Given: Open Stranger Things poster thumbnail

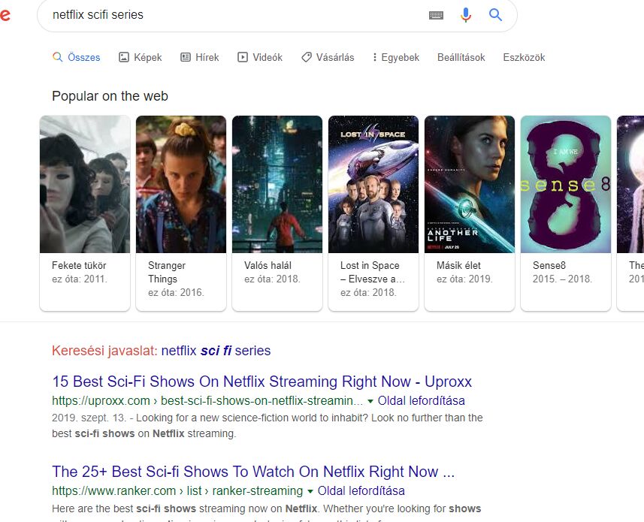Looking at the screenshot, I should pyautogui.click(x=181, y=184).
